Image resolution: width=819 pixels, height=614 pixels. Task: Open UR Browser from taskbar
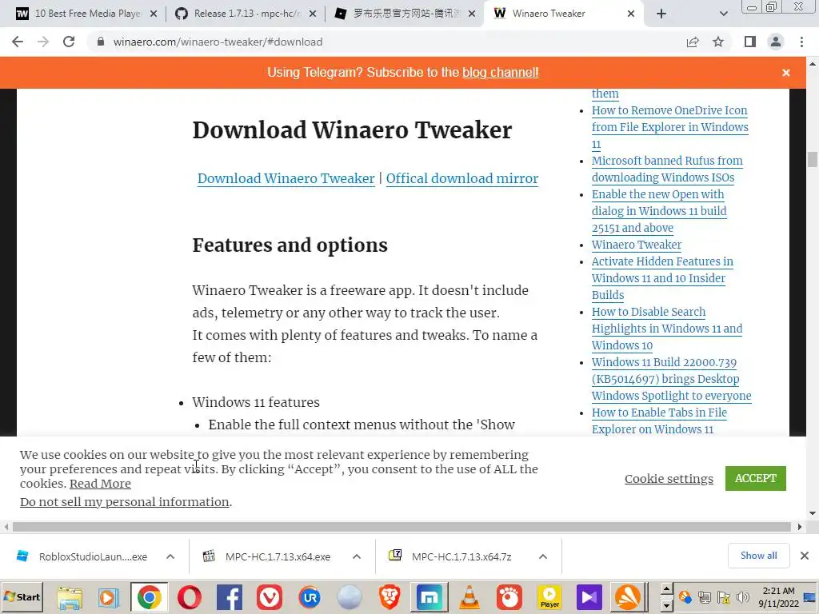tap(310, 597)
